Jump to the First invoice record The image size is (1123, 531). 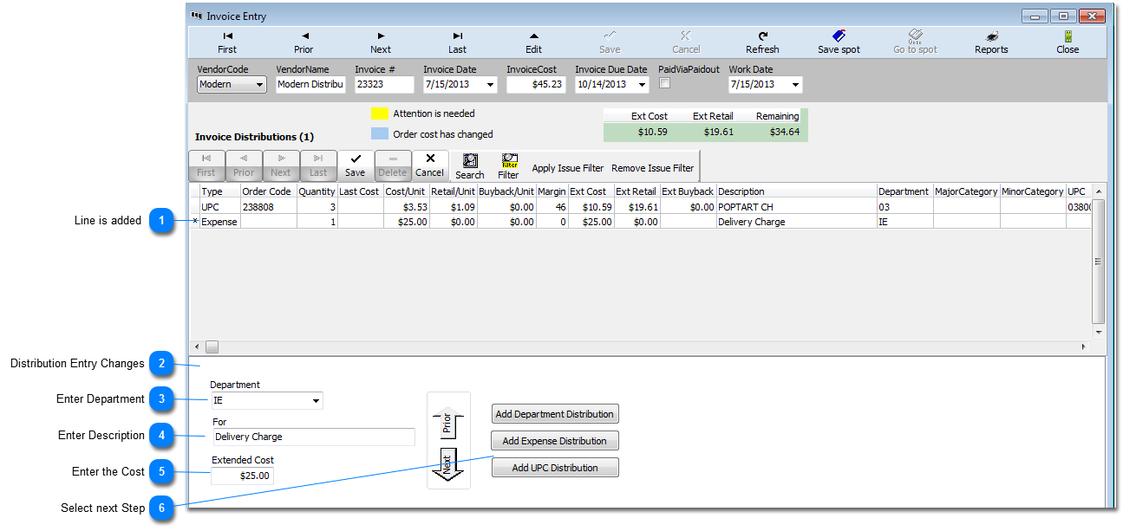pos(227,42)
